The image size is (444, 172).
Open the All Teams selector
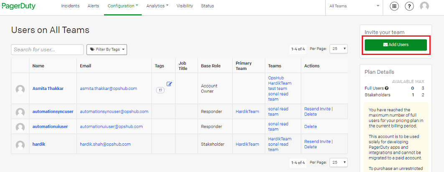click(x=354, y=6)
